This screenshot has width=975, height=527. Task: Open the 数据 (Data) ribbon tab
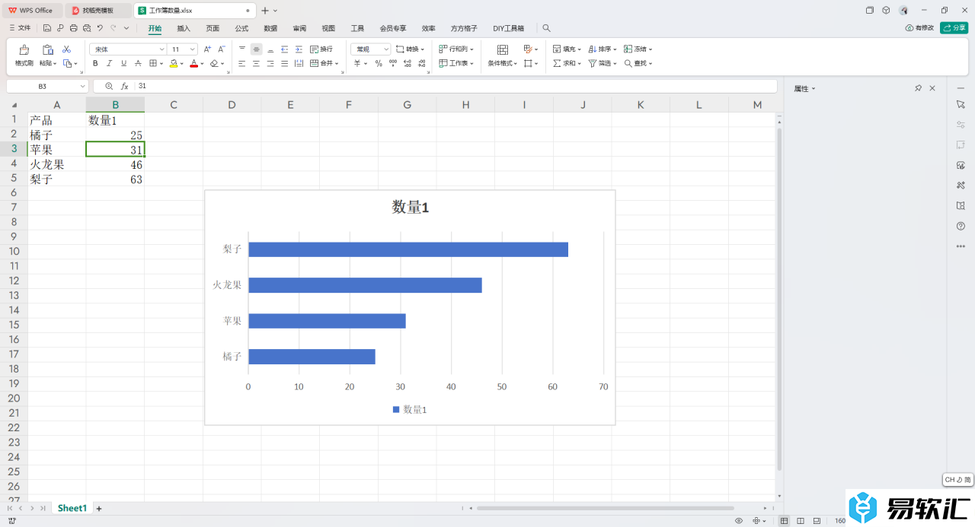[x=270, y=28]
